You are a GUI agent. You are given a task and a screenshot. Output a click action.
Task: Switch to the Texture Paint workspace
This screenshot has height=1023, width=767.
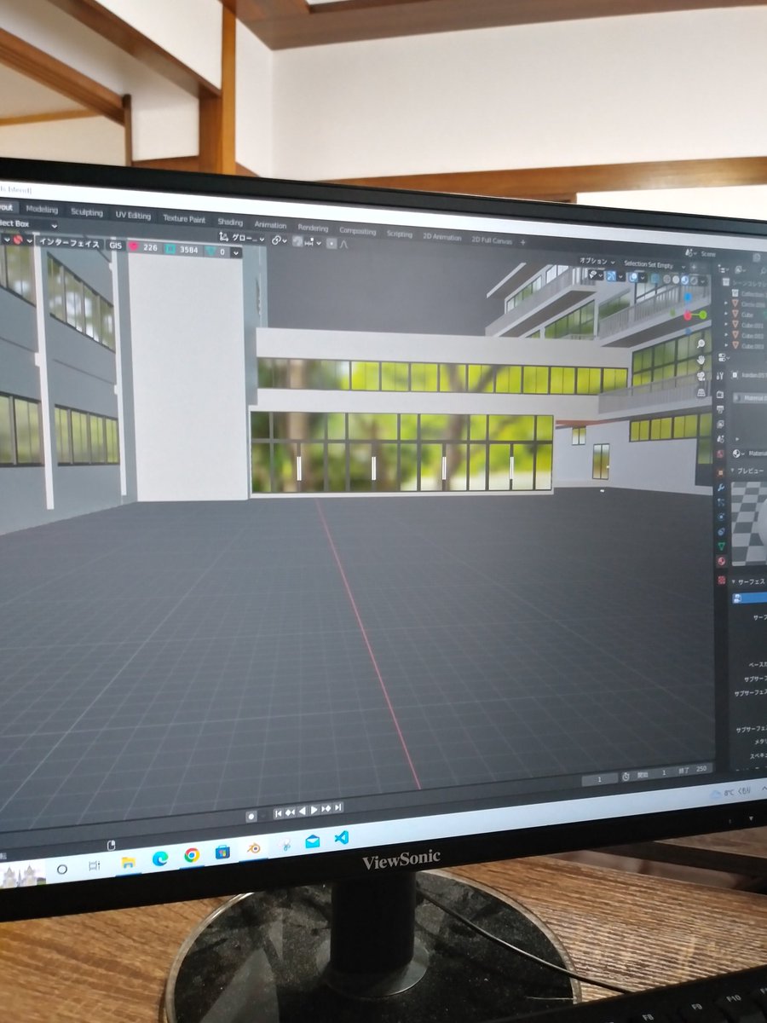coord(184,218)
